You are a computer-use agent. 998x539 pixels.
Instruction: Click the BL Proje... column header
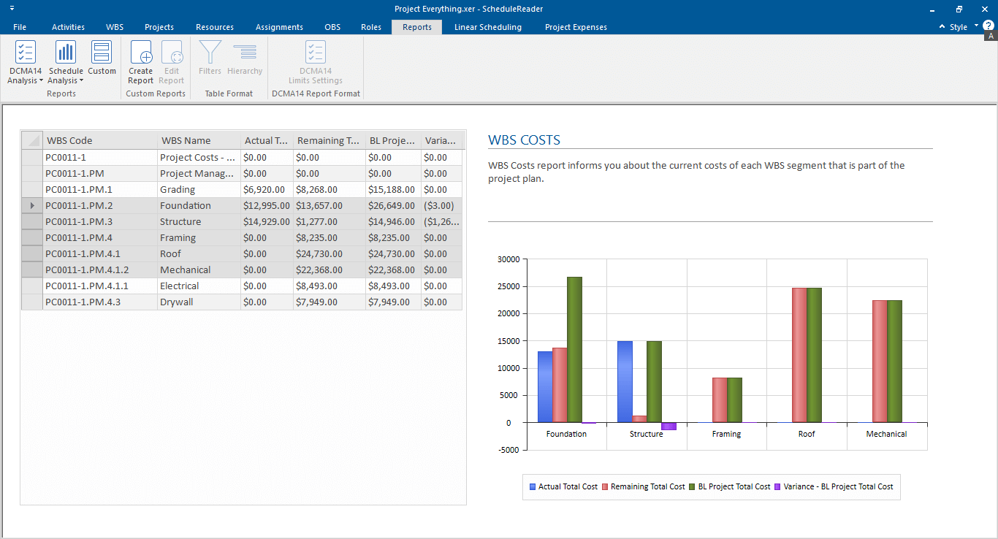393,140
